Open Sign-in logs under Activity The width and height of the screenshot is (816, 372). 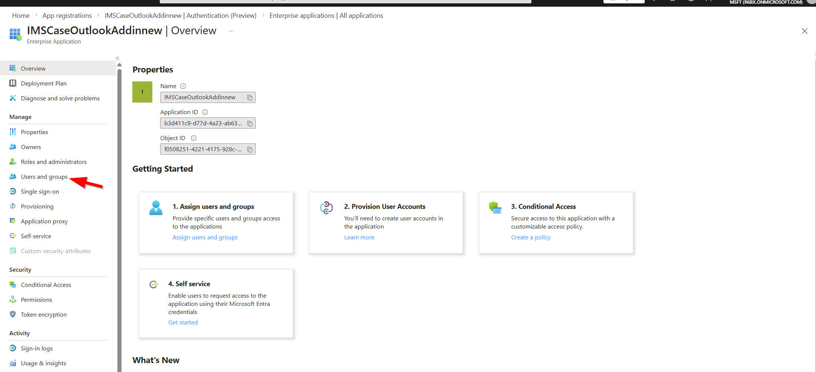36,349
